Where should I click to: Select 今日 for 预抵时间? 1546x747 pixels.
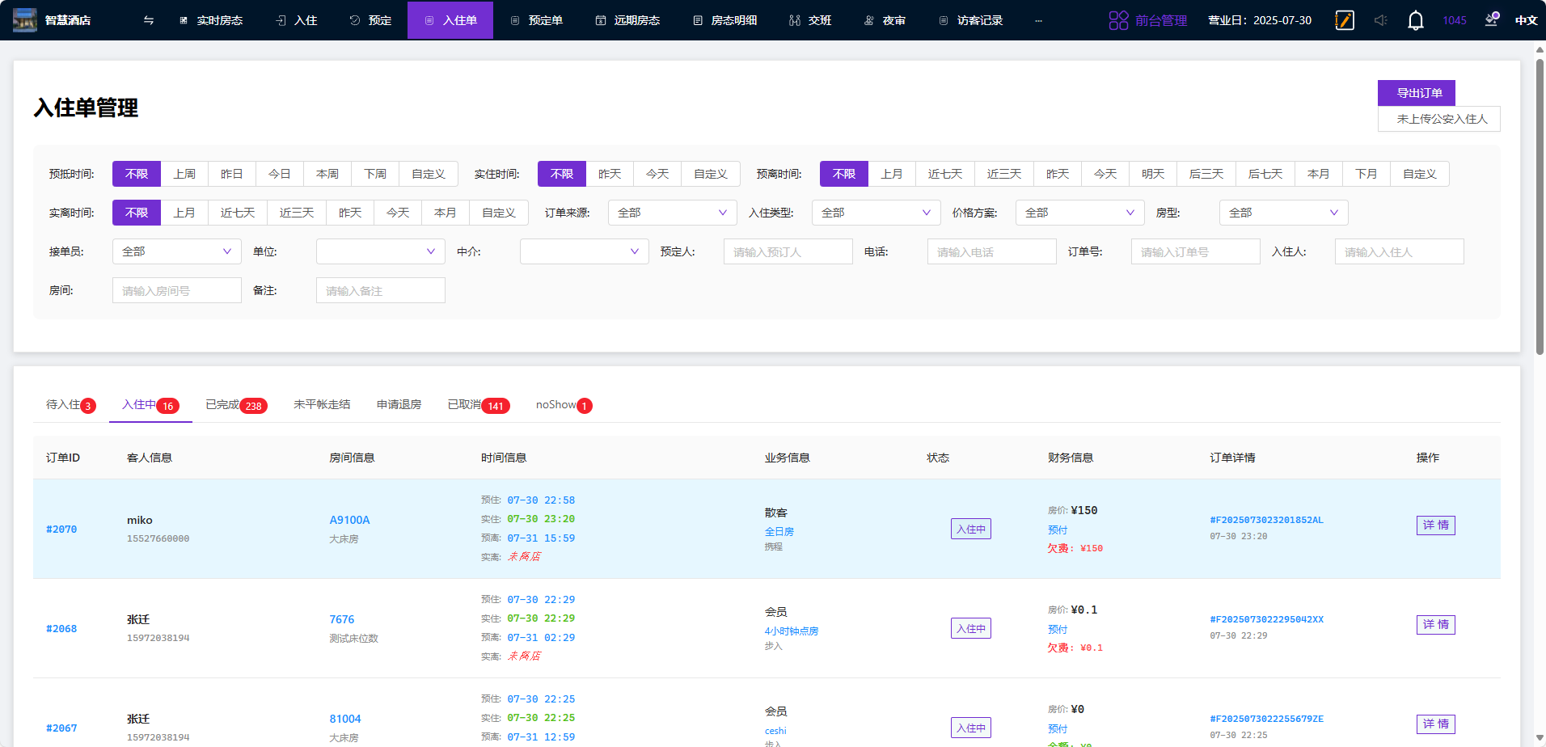point(280,174)
